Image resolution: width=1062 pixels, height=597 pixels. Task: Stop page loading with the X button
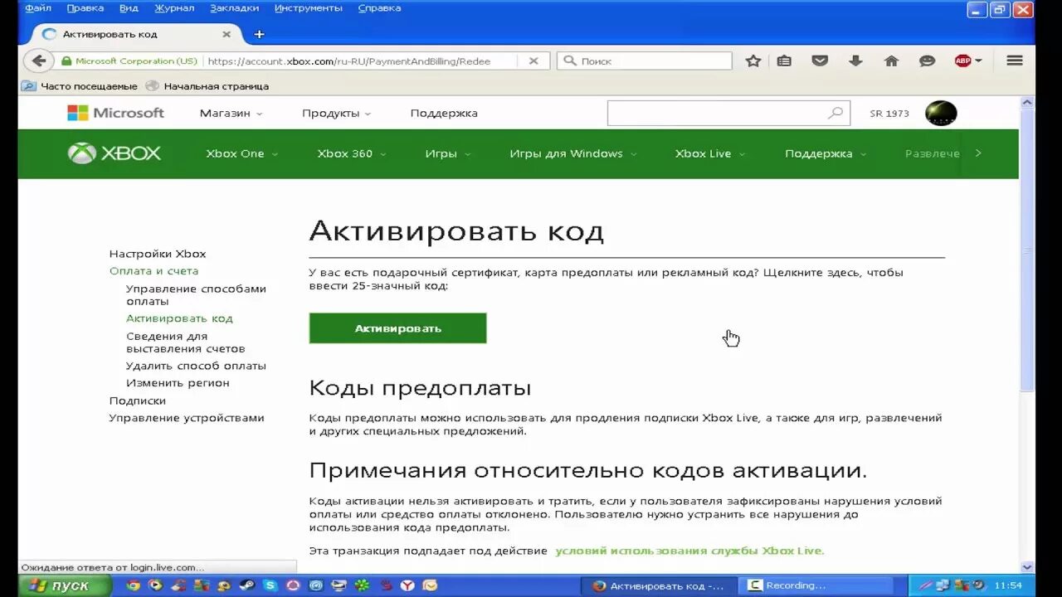point(533,61)
